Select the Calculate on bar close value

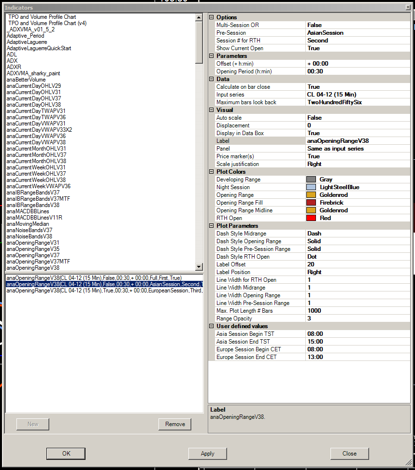pos(358,87)
